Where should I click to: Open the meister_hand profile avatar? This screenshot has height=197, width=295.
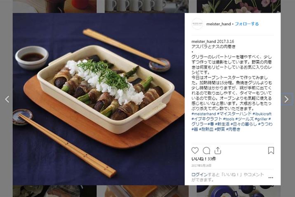(197, 24)
